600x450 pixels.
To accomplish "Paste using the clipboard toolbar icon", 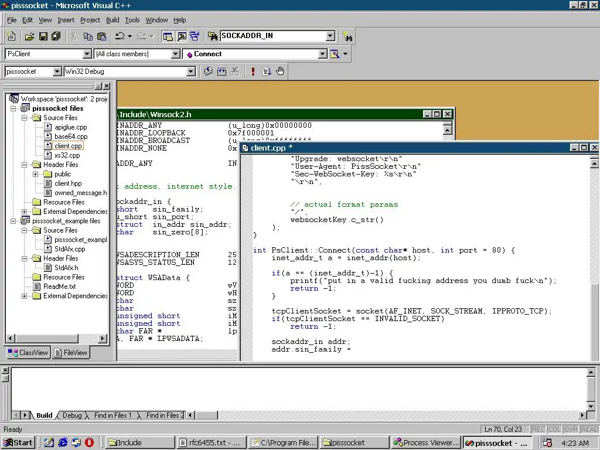I will point(101,36).
